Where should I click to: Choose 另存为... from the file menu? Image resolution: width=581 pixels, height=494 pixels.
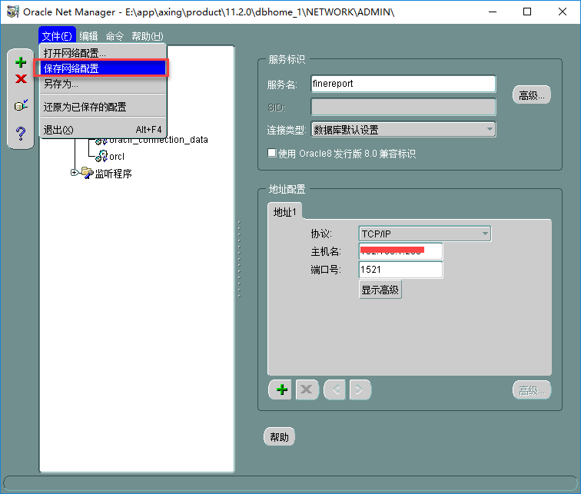tap(104, 84)
